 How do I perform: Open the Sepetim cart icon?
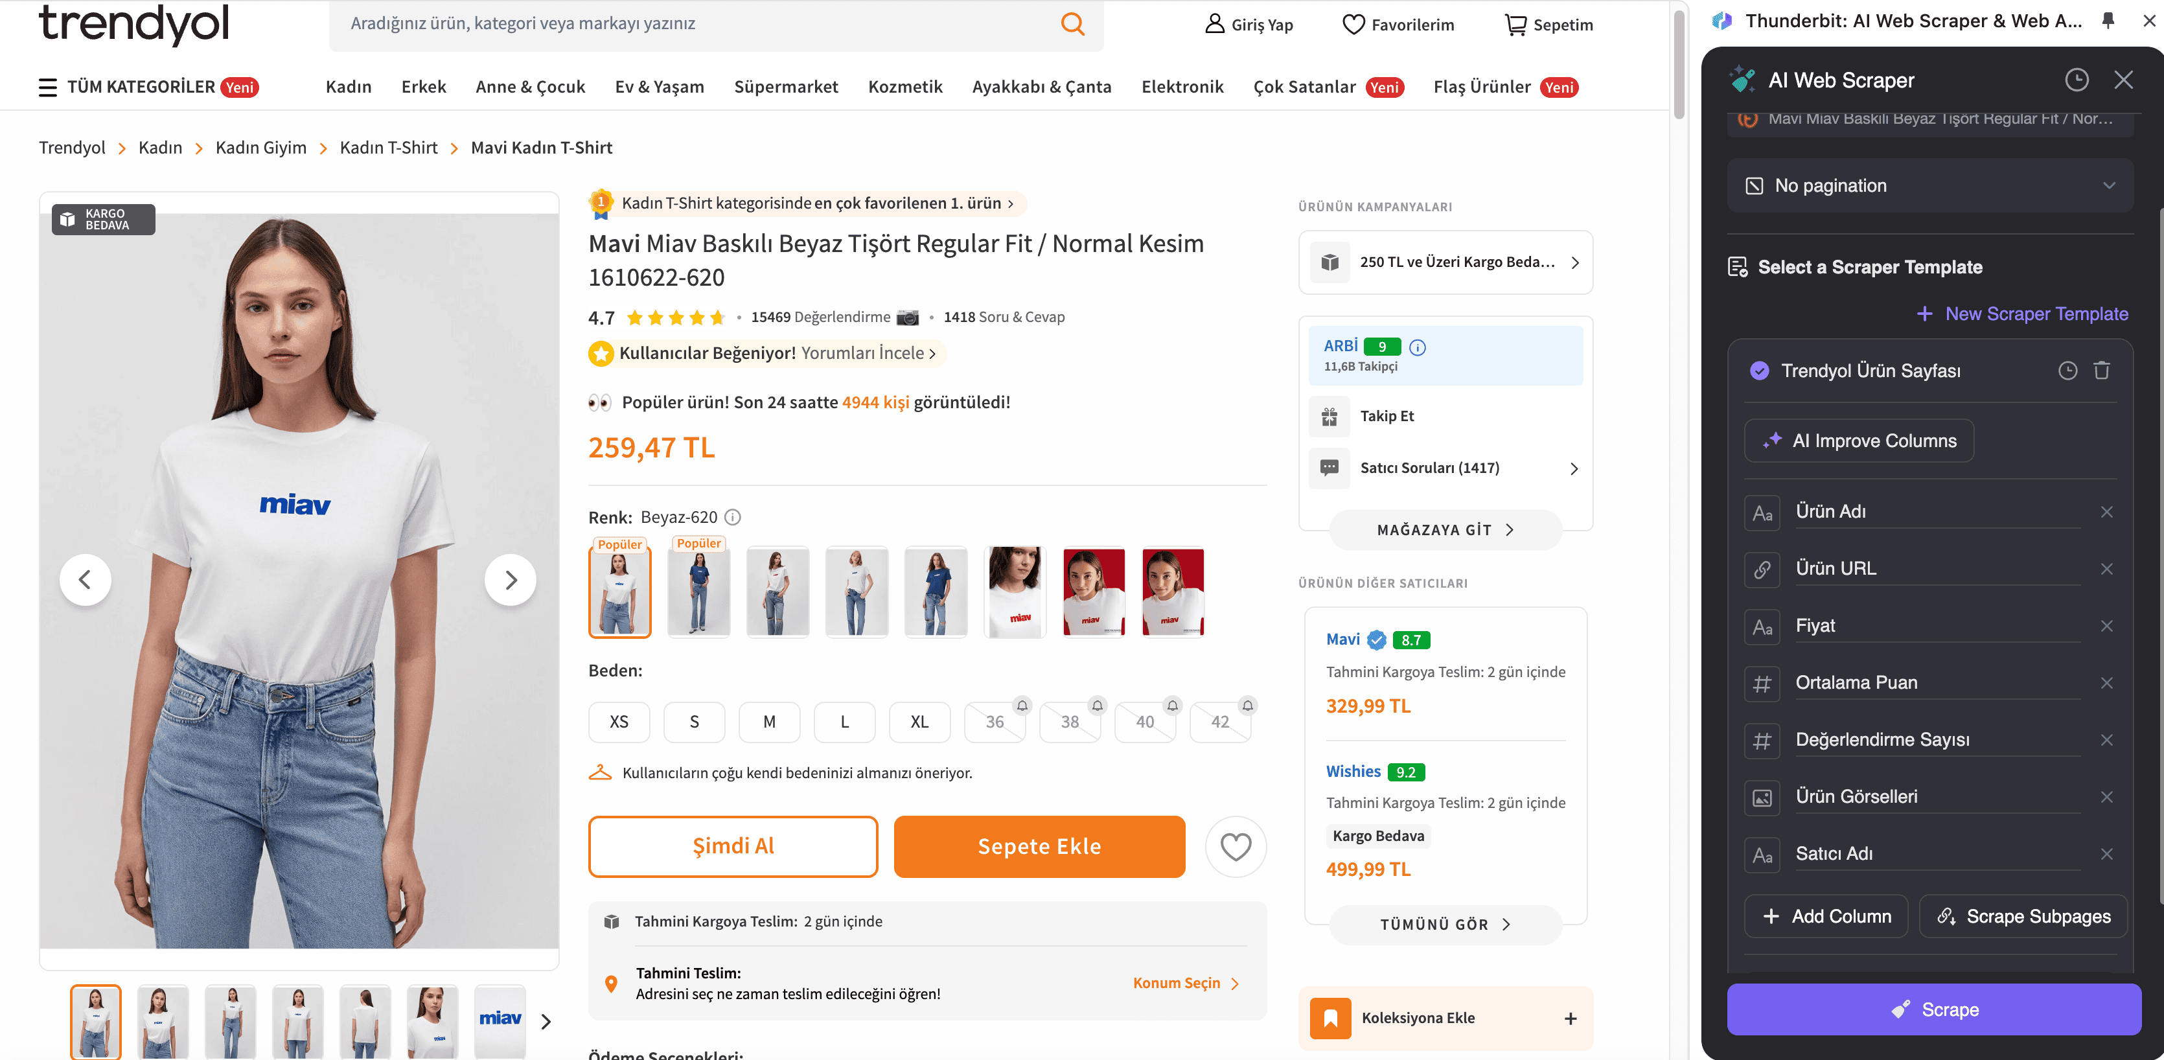point(1515,25)
